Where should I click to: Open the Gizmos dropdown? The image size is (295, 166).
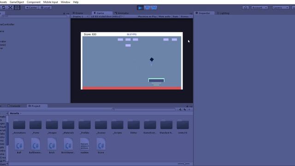tap(185, 17)
